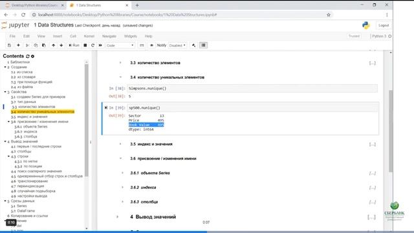414x233 pixels.
Task: Open the command palette keyboard icon
Action: [x=142, y=45]
